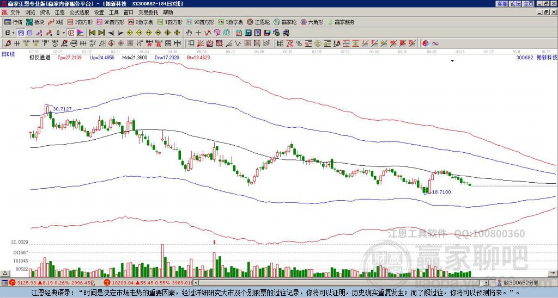
Task: Click the black left arrow icon
Action: (x=111, y=33)
